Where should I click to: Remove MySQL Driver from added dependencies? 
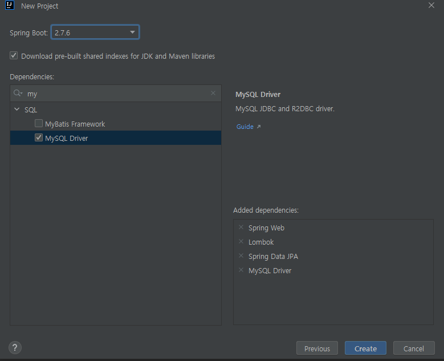point(241,270)
